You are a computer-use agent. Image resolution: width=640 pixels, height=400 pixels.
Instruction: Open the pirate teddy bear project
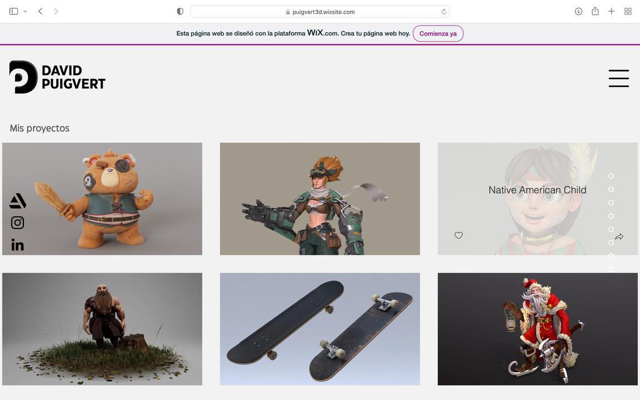pos(102,199)
